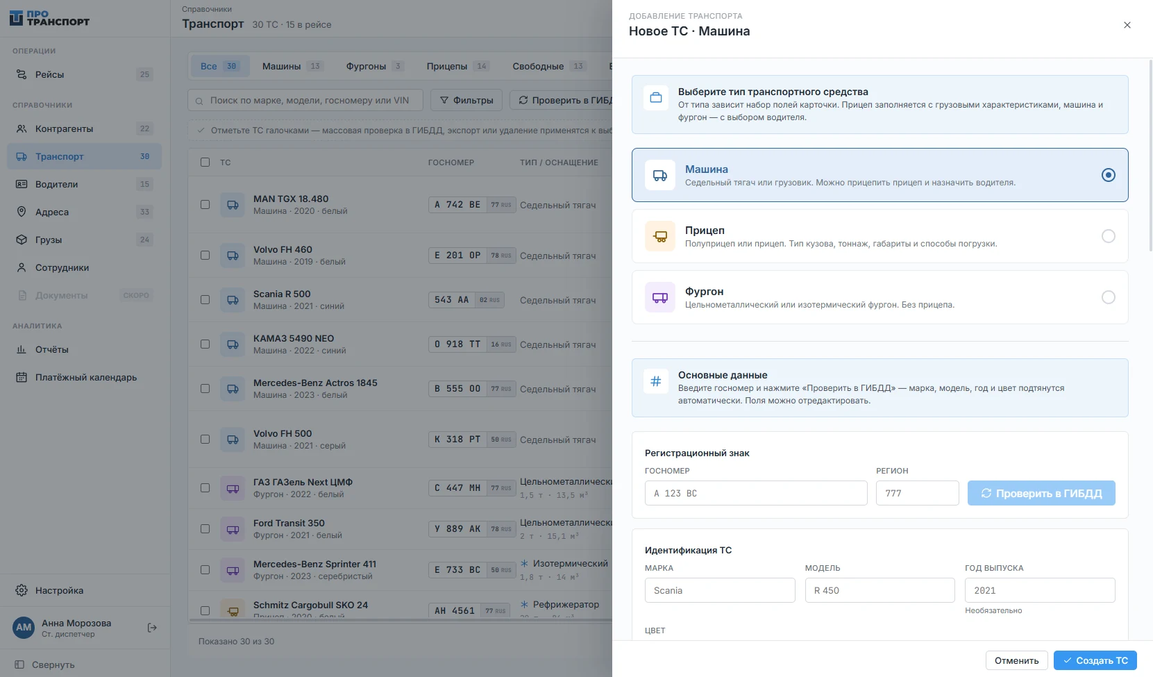Image resolution: width=1153 pixels, height=677 pixels.
Task: Click the Грузы box icon in sidebar
Action: [x=22, y=240]
